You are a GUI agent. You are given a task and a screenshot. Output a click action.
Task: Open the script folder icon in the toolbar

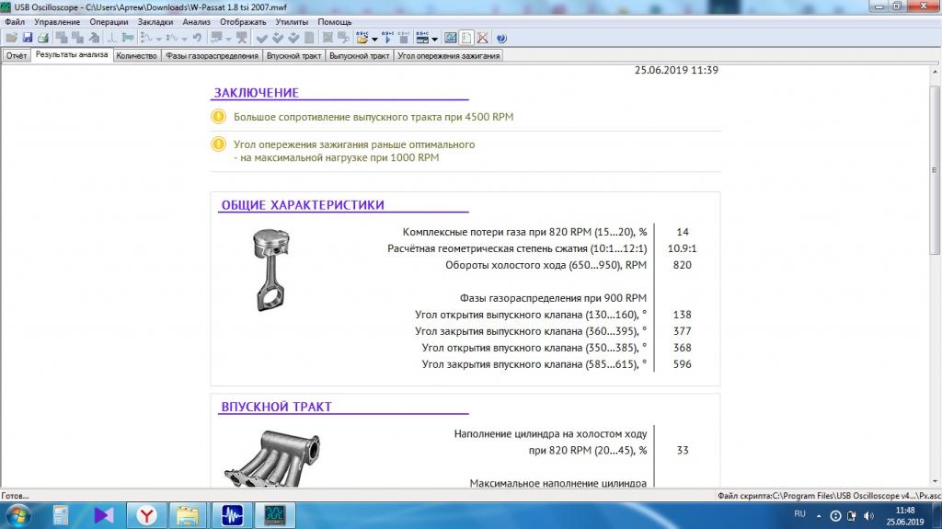click(362, 38)
